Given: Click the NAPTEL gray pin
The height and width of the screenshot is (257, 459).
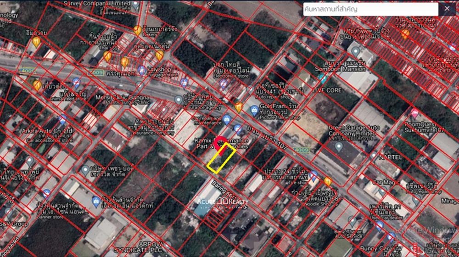Looking at the screenshot, I should tap(374, 156).
